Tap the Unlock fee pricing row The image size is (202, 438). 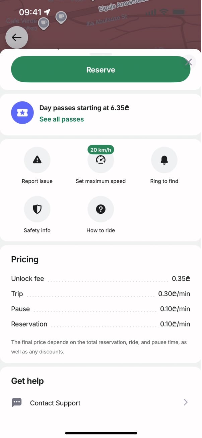click(x=100, y=278)
